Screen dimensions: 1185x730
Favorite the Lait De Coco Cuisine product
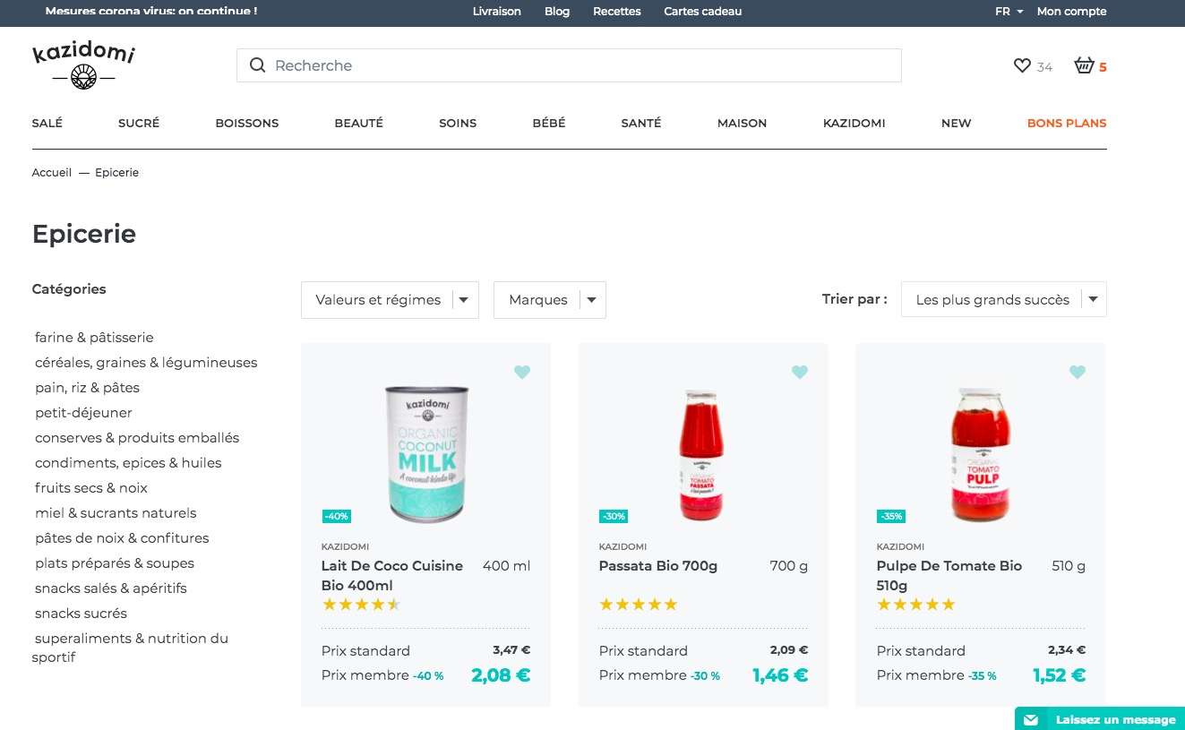click(x=522, y=372)
